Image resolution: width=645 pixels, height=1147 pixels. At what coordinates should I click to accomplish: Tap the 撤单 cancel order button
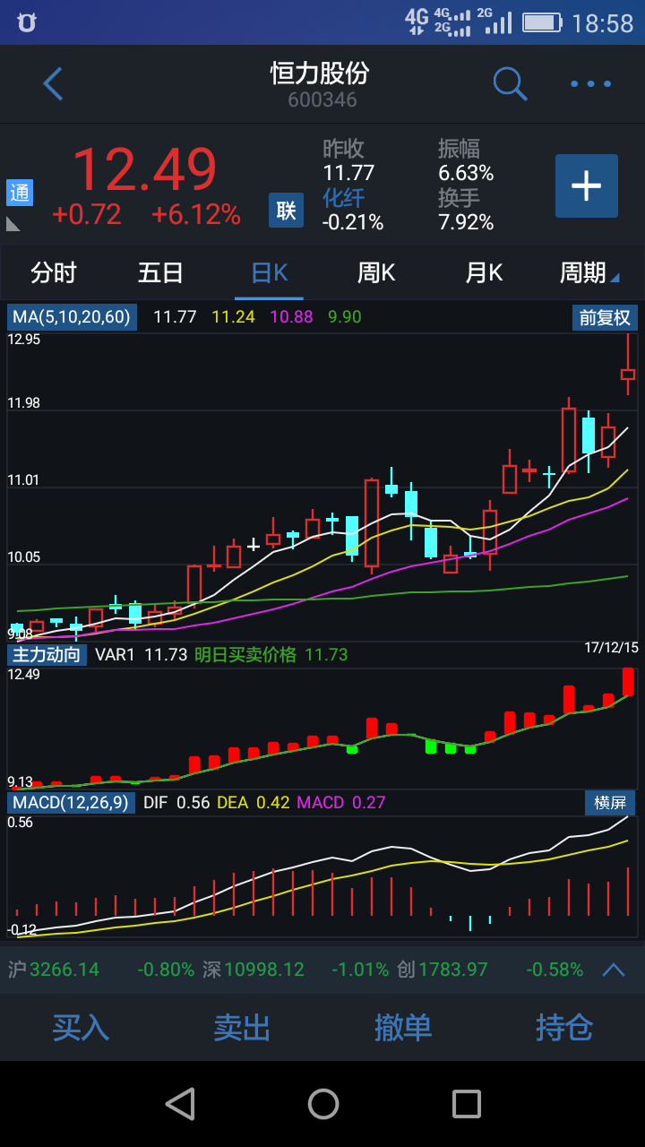(x=403, y=1027)
